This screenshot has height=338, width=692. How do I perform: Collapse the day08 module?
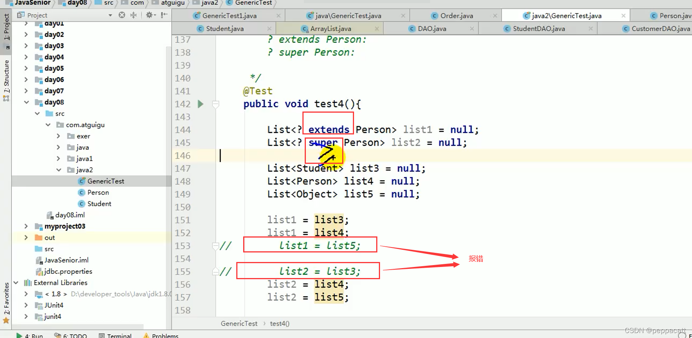[26, 102]
